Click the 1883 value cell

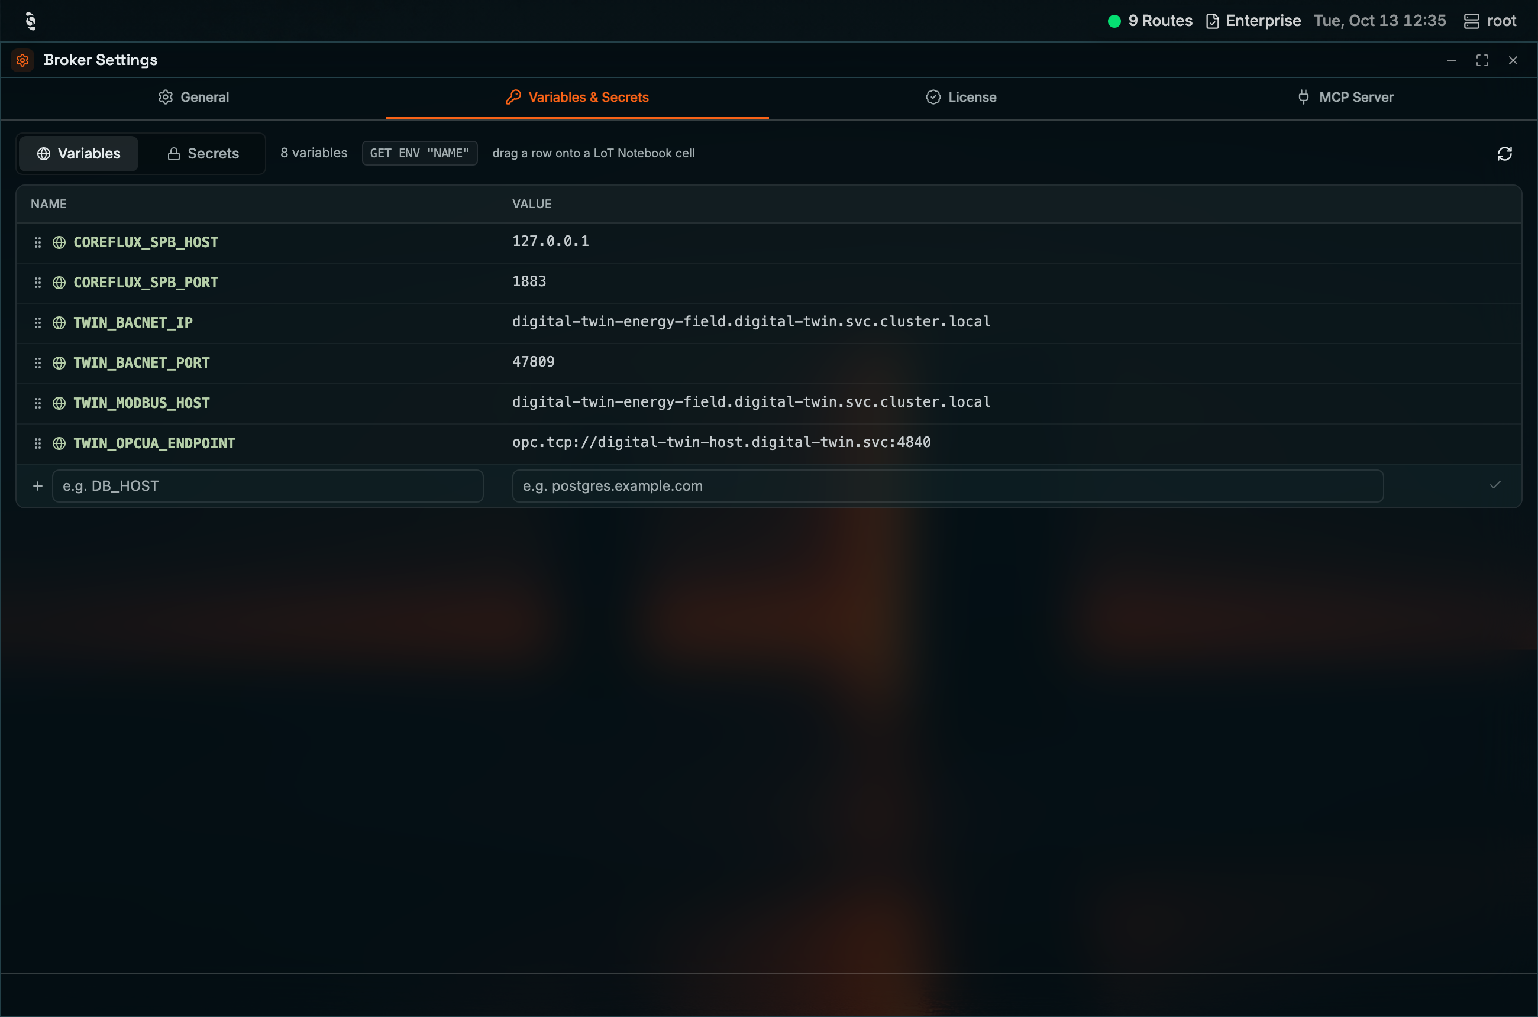click(x=529, y=281)
